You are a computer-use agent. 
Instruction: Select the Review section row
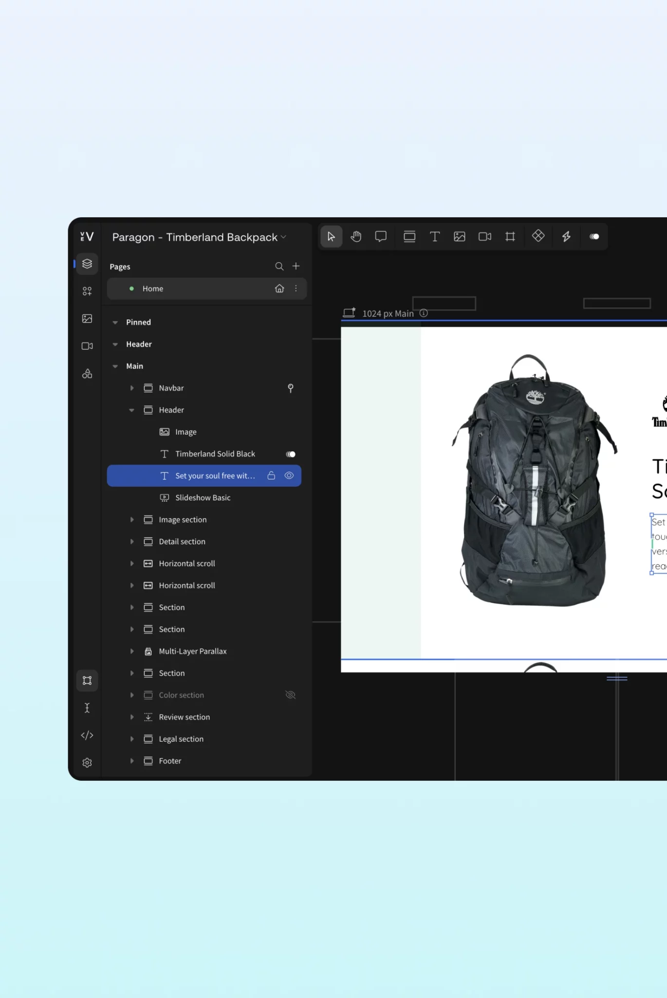click(204, 717)
